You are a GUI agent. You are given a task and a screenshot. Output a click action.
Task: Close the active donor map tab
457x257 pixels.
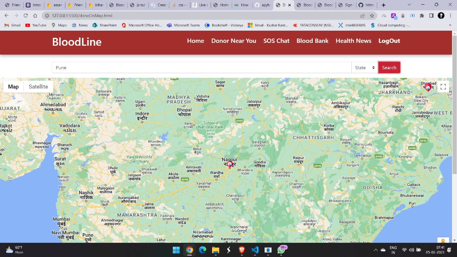coord(290,5)
